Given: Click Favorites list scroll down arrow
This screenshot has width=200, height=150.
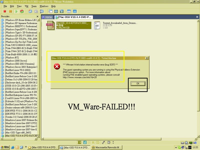Looking at the screenshot, I should pos(38,136).
